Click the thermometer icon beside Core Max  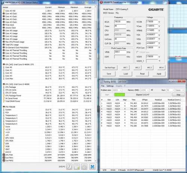4,78
